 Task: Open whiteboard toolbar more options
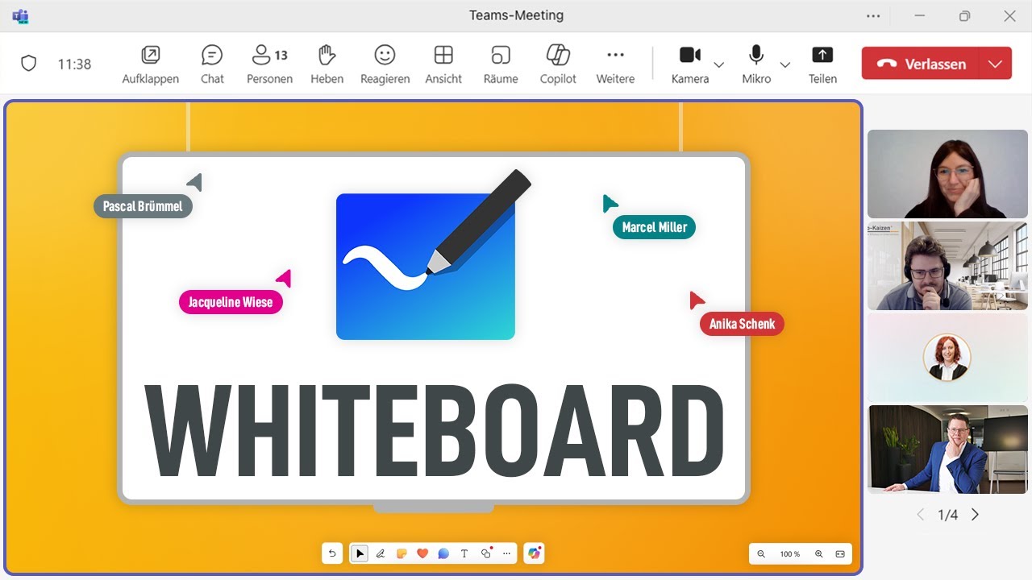pyautogui.click(x=506, y=553)
